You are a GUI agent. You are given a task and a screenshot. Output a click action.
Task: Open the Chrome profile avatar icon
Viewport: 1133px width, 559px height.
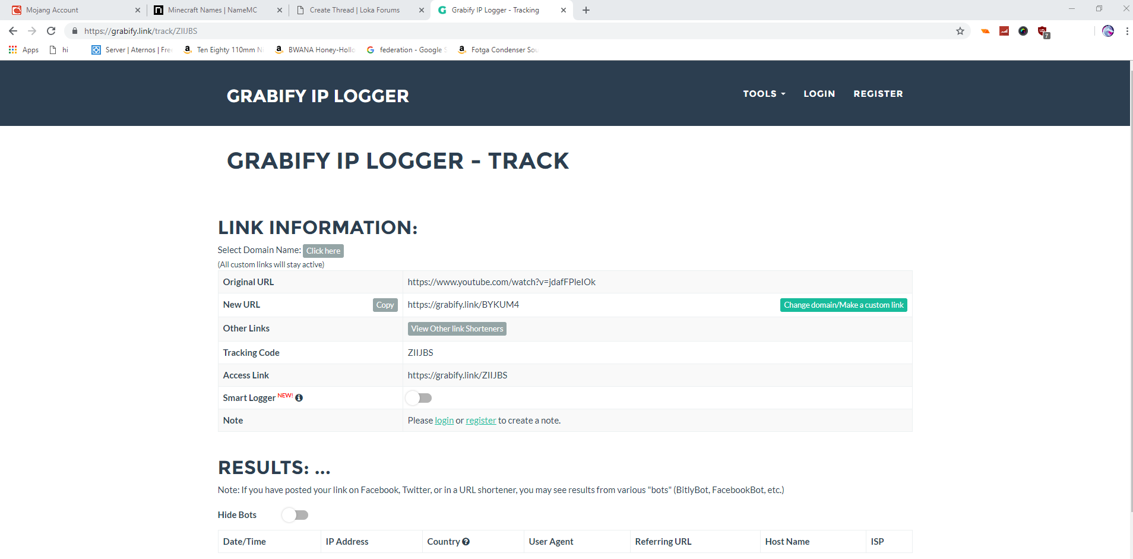[x=1108, y=31]
